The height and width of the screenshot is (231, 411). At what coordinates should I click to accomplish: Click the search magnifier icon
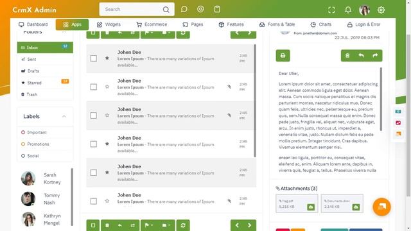166,10
